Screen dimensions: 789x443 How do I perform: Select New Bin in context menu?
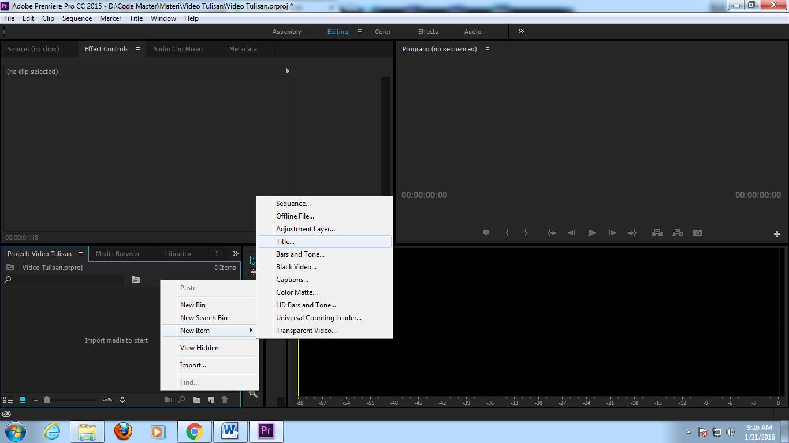[209, 305]
